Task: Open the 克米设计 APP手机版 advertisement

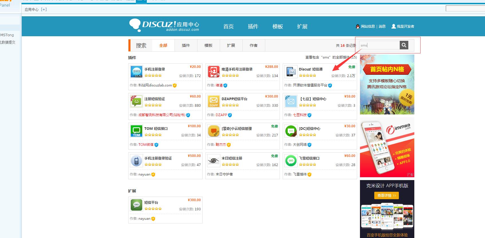Action: (x=387, y=209)
